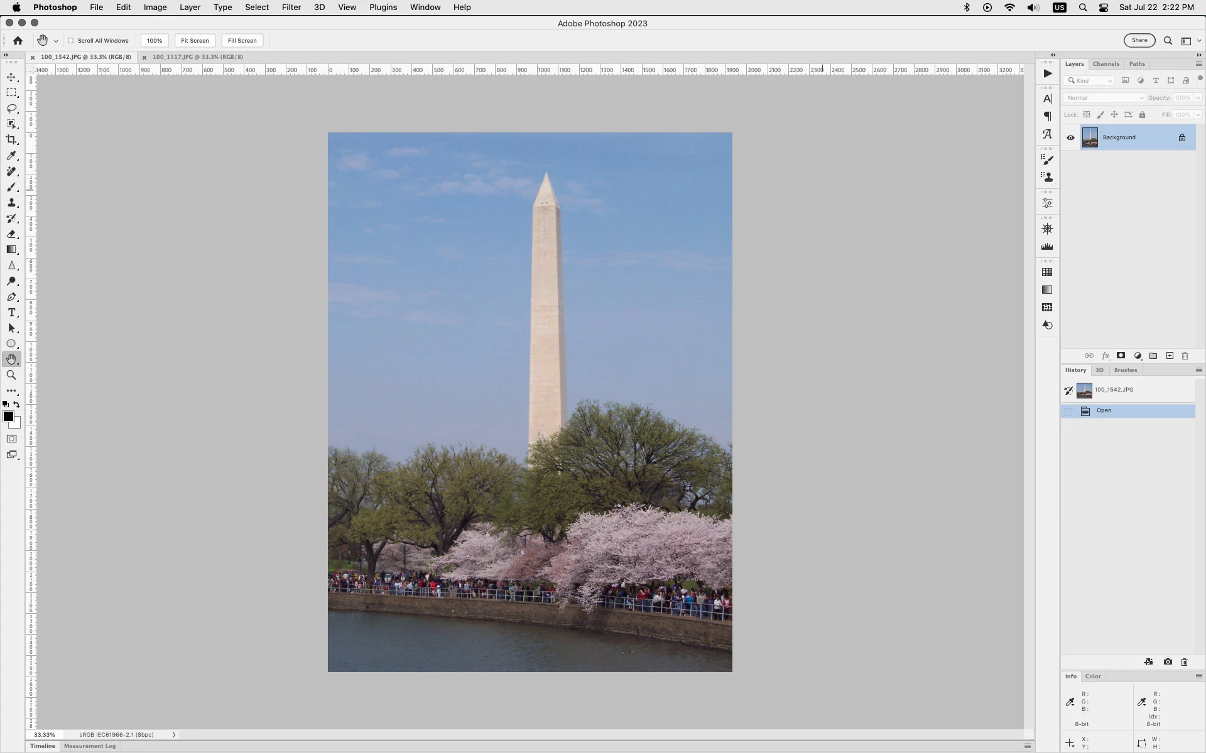Select the Zoom tool in toolbar
This screenshot has height=753, width=1206.
11,375
